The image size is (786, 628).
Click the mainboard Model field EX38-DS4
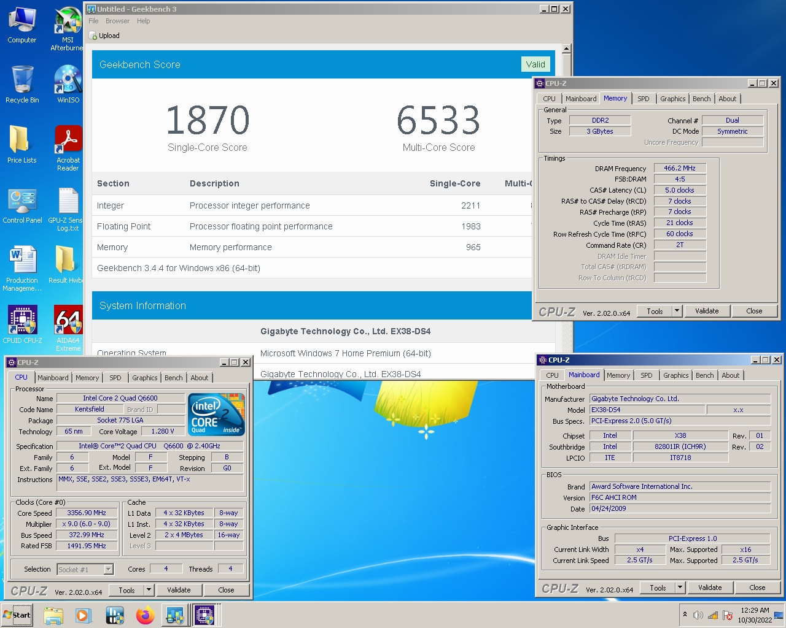(x=647, y=410)
